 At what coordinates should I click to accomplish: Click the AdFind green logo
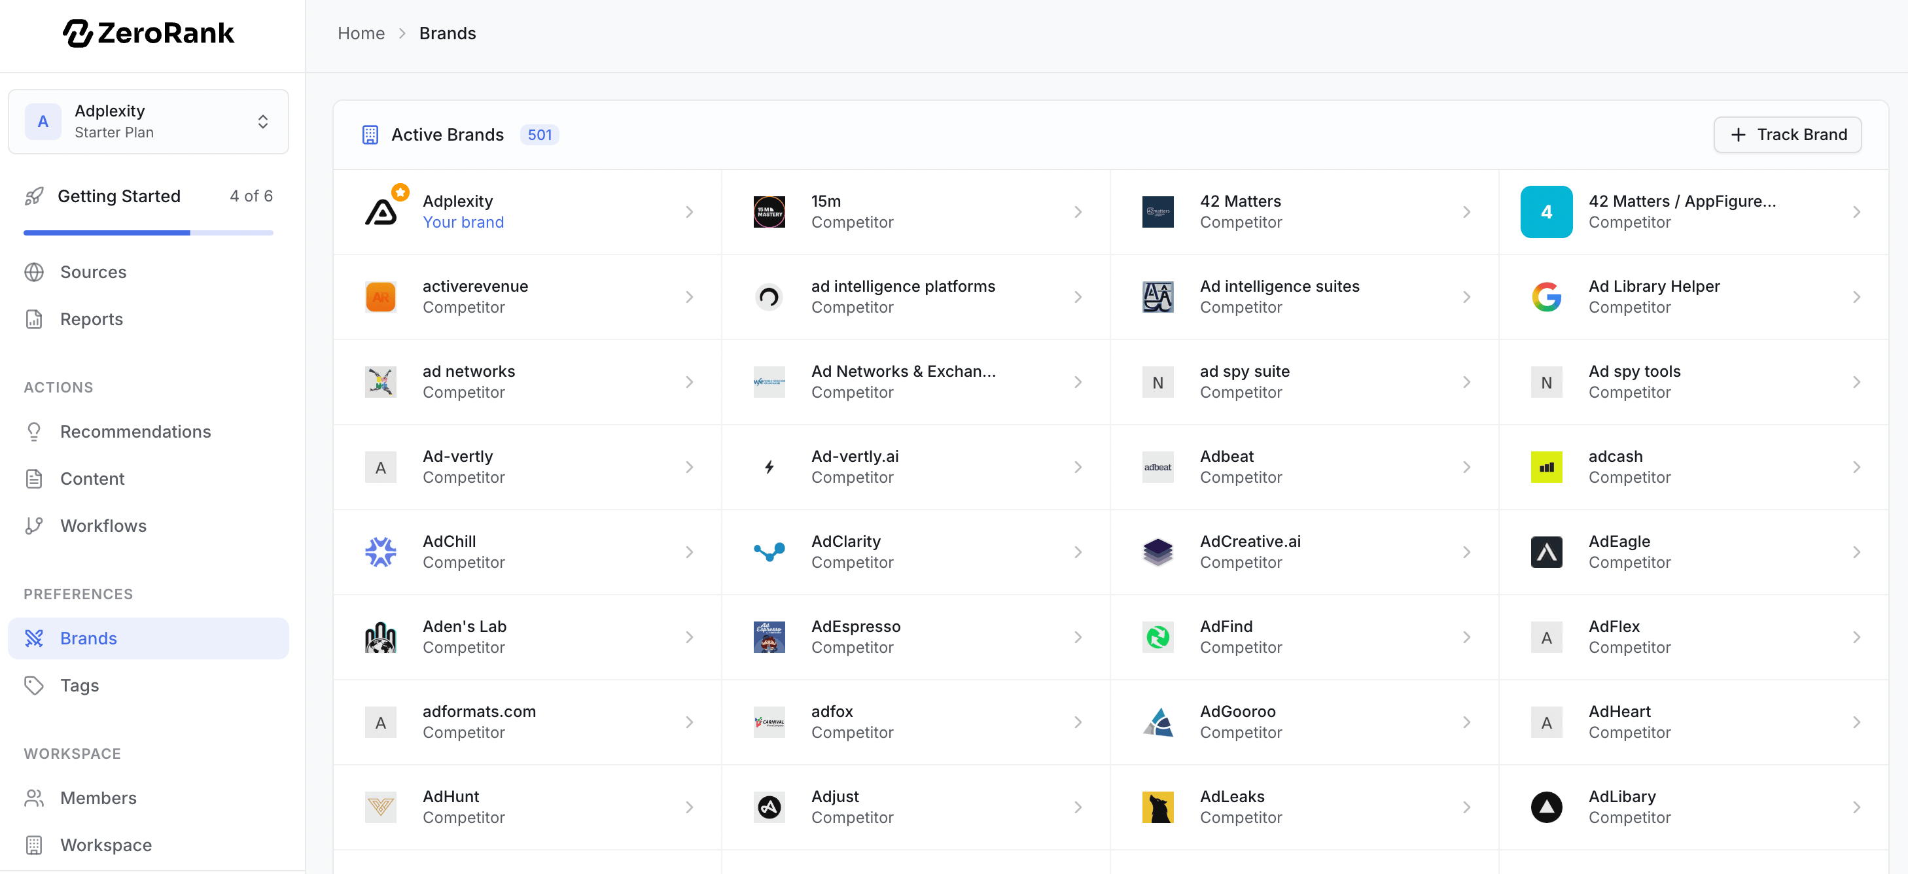[x=1157, y=637]
